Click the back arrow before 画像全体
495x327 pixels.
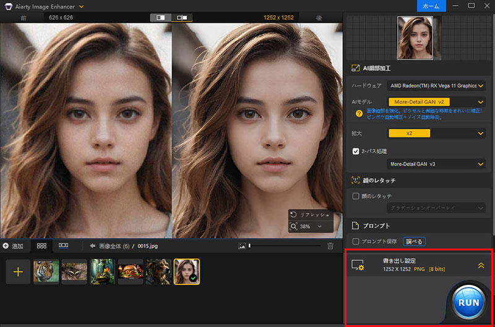[x=92, y=245]
